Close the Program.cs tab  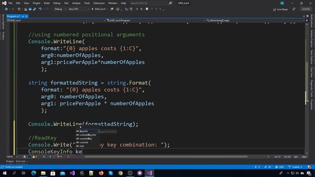26,16
